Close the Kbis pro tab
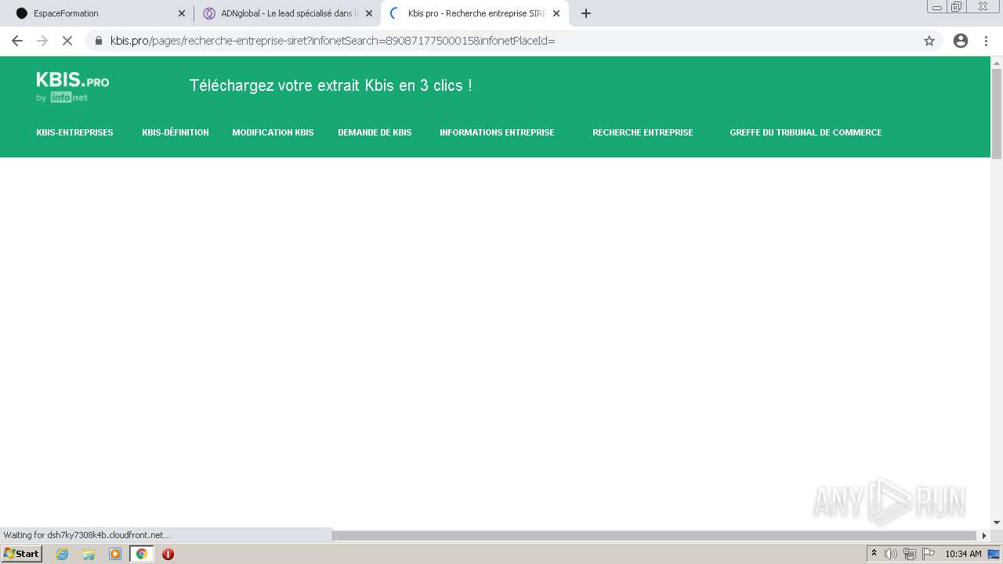 [556, 13]
